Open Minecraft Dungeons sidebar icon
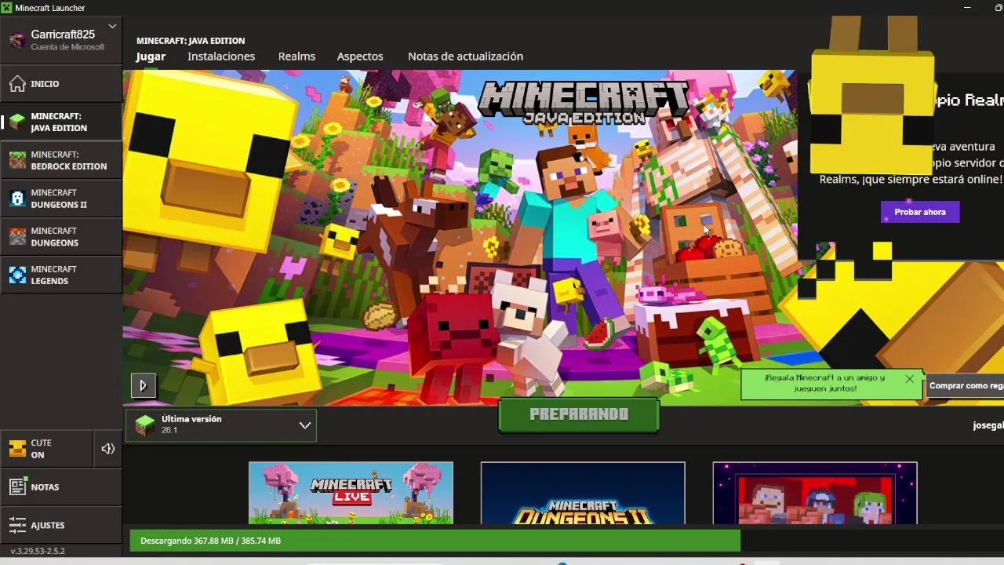 pyautogui.click(x=17, y=237)
